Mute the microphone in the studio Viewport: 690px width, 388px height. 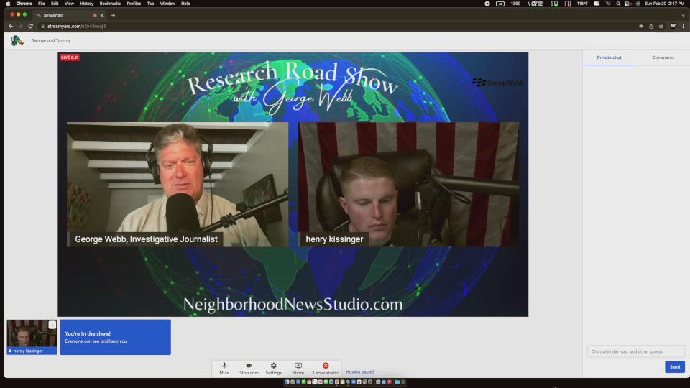(224, 368)
